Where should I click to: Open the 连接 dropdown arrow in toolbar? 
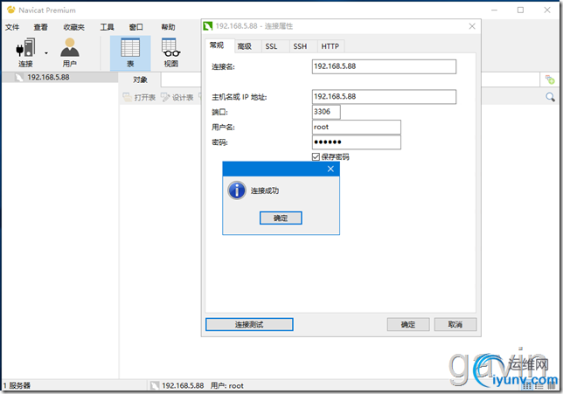pyautogui.click(x=46, y=53)
